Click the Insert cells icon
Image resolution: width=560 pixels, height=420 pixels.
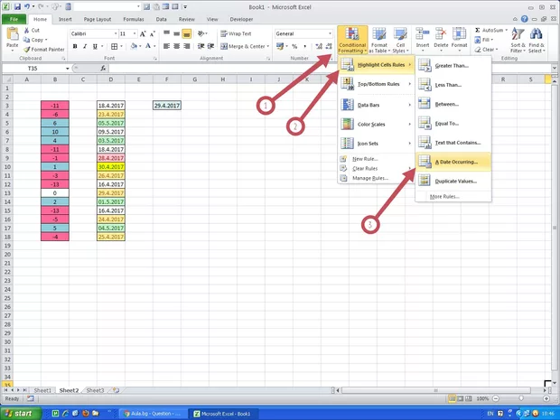423,39
